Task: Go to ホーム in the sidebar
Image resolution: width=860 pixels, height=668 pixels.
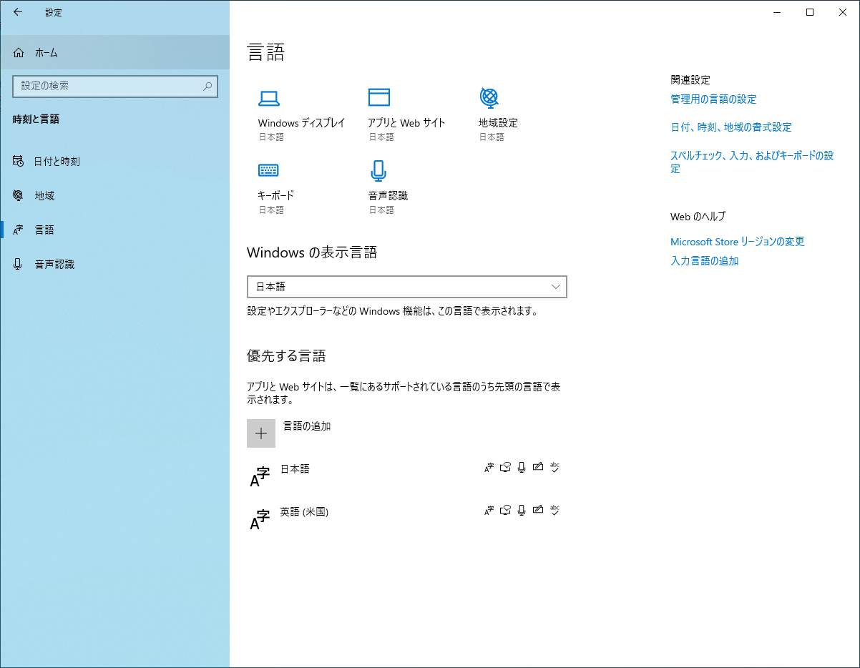Action: coord(114,53)
